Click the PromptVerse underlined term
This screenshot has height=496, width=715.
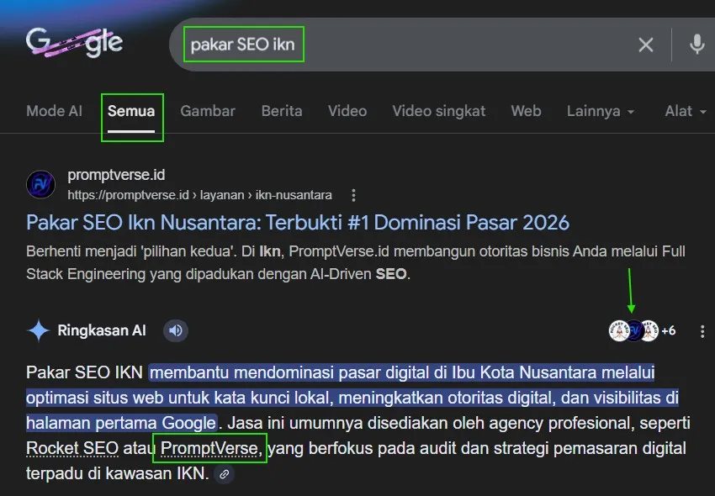click(x=209, y=448)
